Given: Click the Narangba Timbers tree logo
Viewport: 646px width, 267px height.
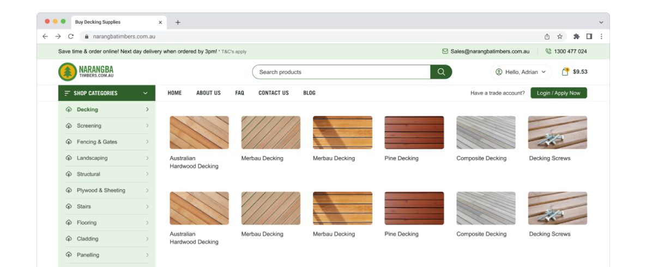Looking at the screenshot, I should [68, 72].
